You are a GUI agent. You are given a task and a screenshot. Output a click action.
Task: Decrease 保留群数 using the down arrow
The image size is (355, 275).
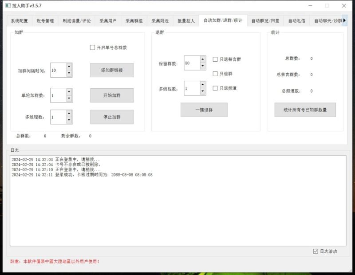tap(202, 67)
